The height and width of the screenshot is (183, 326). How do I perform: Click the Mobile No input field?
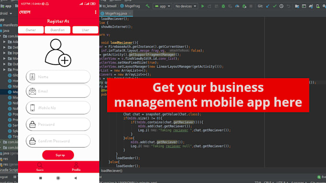click(x=58, y=108)
